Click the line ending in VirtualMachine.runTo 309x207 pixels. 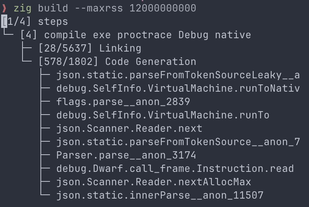tap(163, 115)
